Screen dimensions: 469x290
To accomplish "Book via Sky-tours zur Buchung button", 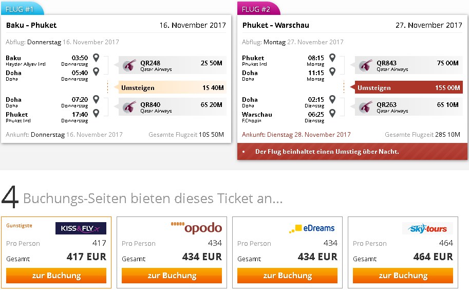I will (403, 275).
